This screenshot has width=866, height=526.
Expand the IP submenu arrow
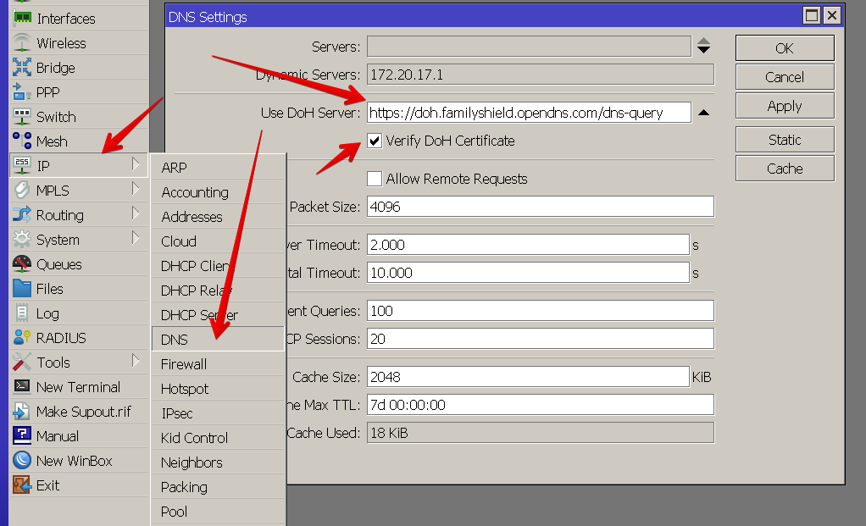pyautogui.click(x=136, y=164)
